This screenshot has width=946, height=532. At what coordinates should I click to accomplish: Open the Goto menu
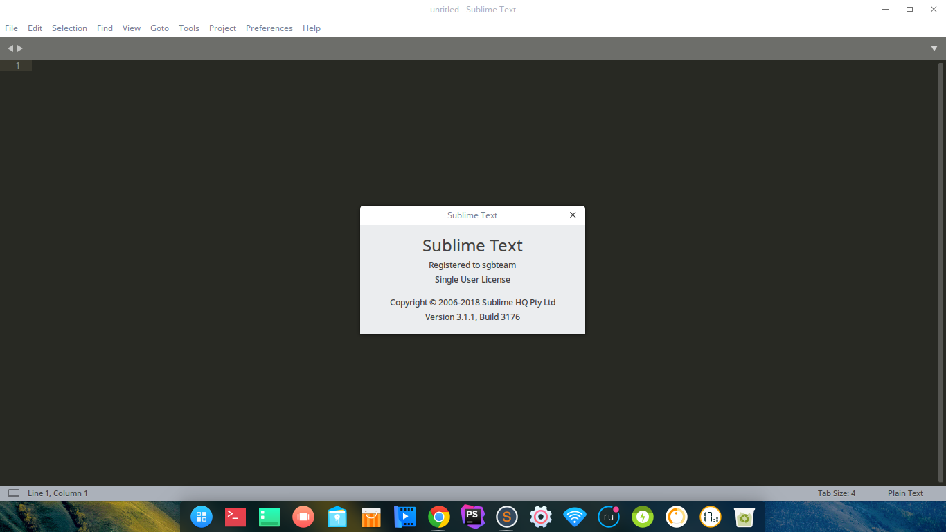point(160,28)
